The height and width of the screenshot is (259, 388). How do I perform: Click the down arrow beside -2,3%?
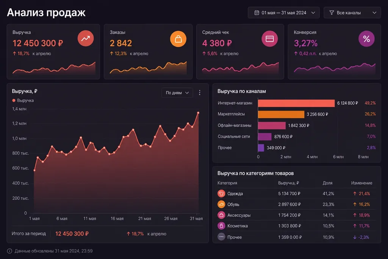point(355,237)
